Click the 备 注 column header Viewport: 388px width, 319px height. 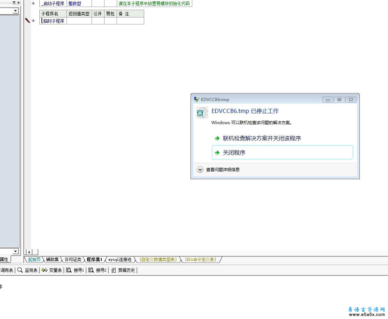(130, 14)
